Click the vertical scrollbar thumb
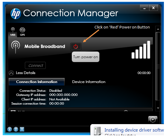The image size is (166, 137). tap(158, 66)
